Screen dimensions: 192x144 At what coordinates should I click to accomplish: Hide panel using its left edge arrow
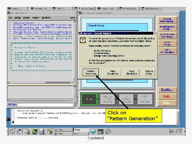(x=7, y=131)
